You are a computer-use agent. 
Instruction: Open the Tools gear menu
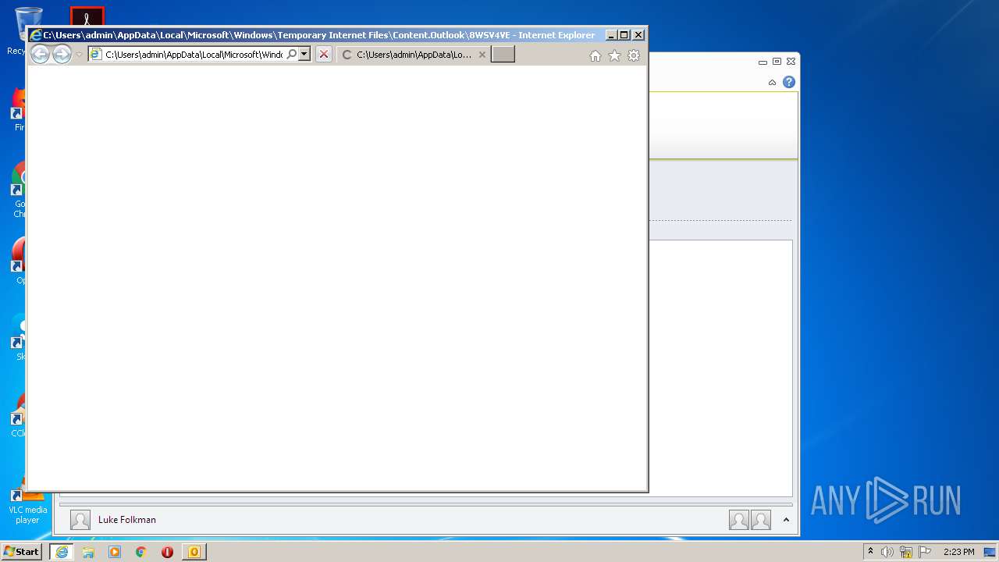[634, 55]
